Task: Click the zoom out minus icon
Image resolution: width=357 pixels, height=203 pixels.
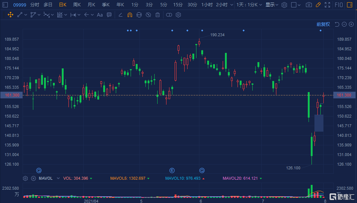Action: [344, 24]
